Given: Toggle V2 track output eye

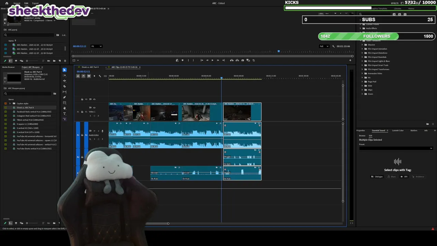Looking at the screenshot, I should pos(94,99).
